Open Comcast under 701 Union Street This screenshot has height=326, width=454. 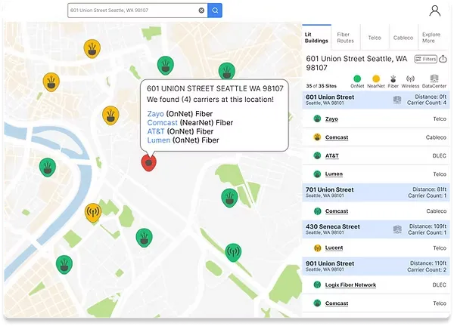tap(337, 211)
